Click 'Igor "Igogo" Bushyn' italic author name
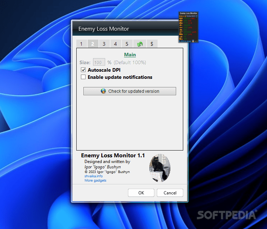 103,167
